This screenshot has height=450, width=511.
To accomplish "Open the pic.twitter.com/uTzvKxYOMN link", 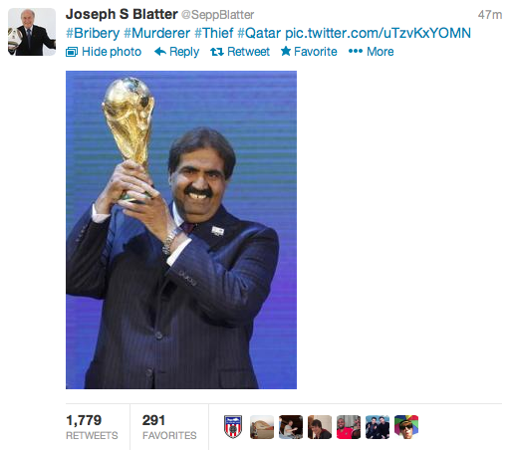I will [378, 33].
